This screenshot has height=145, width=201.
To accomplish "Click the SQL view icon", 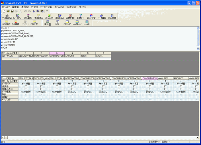I will click(x=57, y=23).
